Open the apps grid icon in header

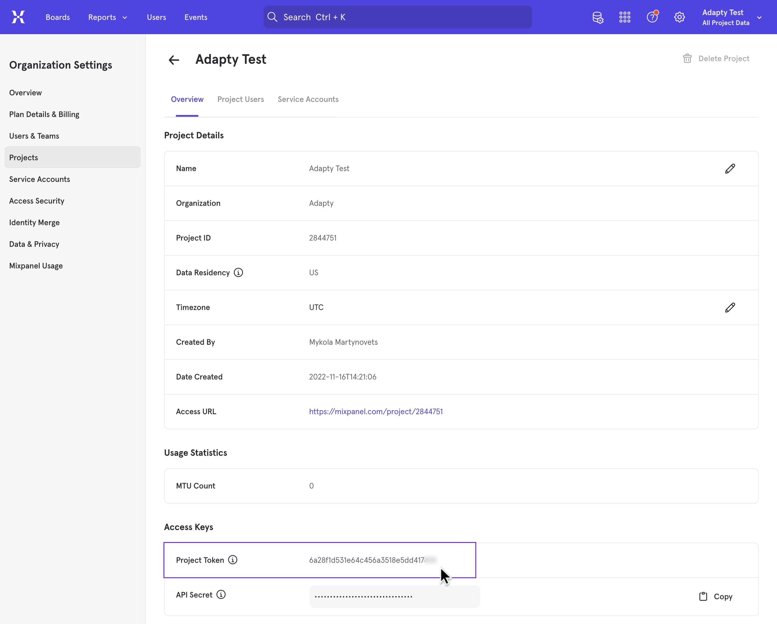(625, 17)
